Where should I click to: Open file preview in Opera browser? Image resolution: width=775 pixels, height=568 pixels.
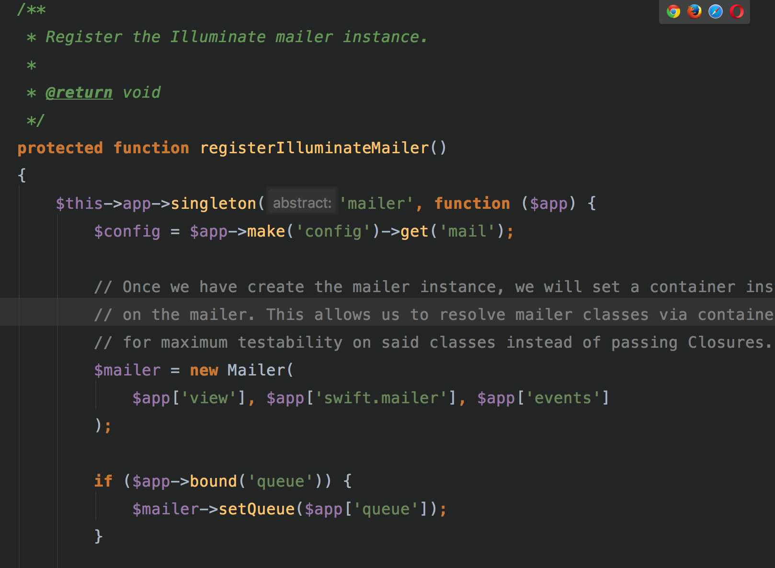pos(737,11)
